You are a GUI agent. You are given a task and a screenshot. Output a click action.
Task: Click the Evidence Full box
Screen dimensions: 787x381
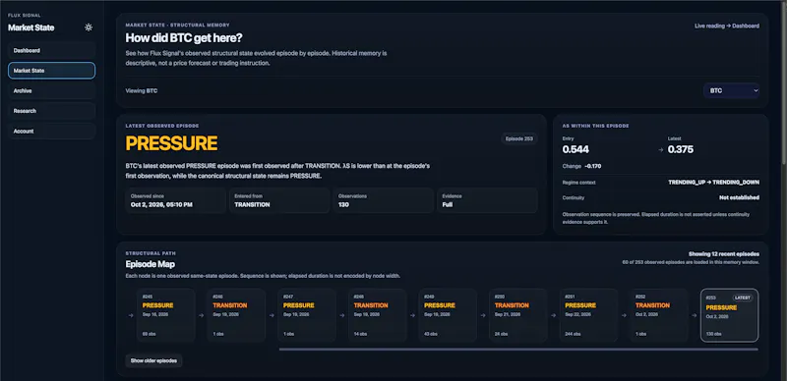[487, 200]
